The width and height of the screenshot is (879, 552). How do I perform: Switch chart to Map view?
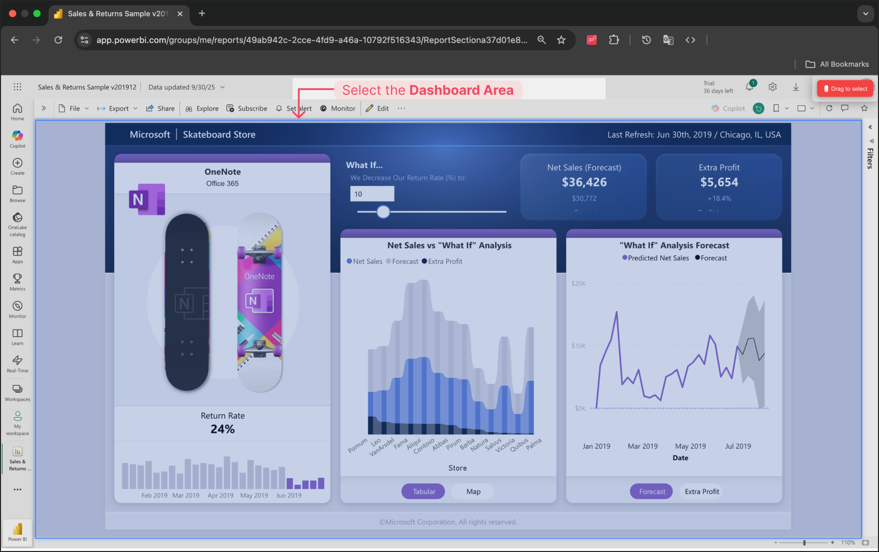(473, 491)
